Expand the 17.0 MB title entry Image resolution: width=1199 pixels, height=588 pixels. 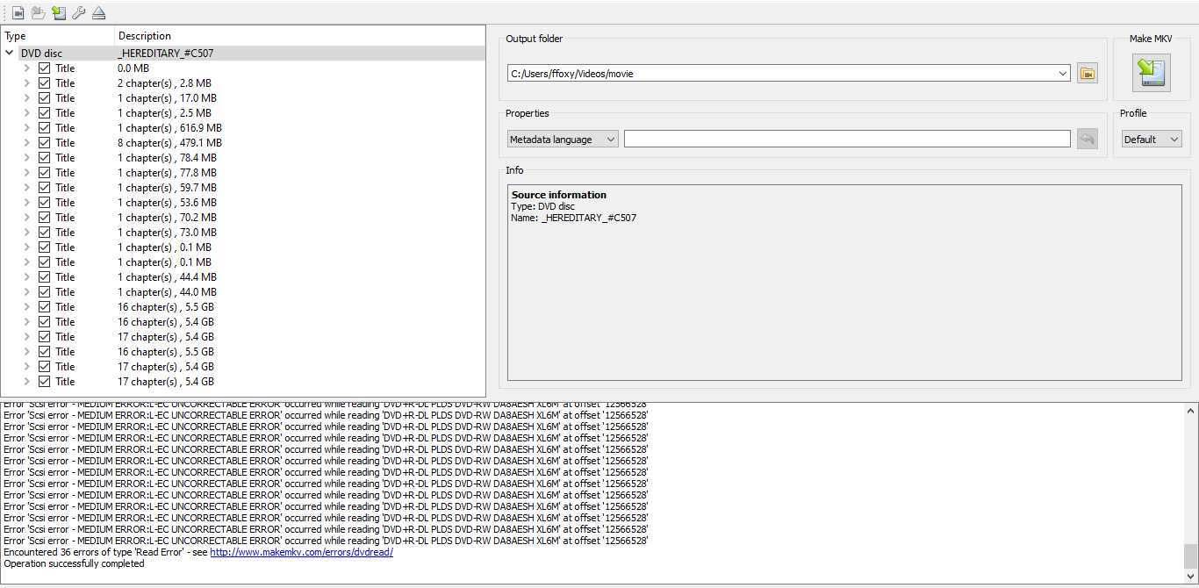pyautogui.click(x=26, y=98)
